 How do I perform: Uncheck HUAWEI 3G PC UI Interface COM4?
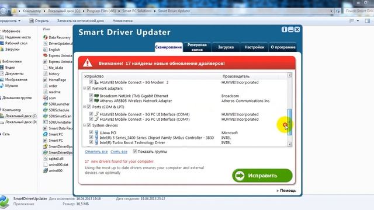(91, 114)
